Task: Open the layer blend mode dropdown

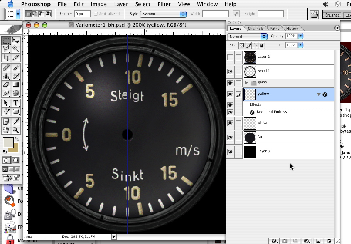Action: click(247, 36)
